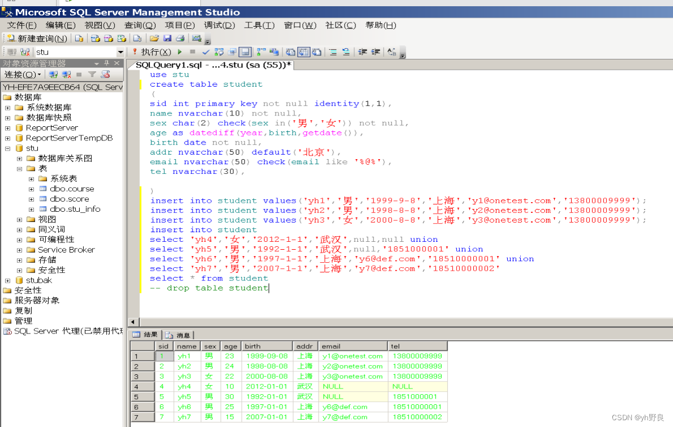The width and height of the screenshot is (673, 427).
Task: Open the Connect (连接) dropdown in Object Explorer
Action: (x=22, y=75)
